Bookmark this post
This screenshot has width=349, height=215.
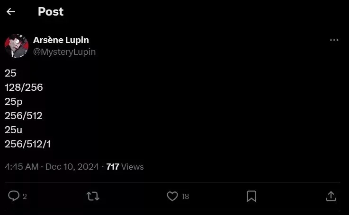click(x=251, y=196)
